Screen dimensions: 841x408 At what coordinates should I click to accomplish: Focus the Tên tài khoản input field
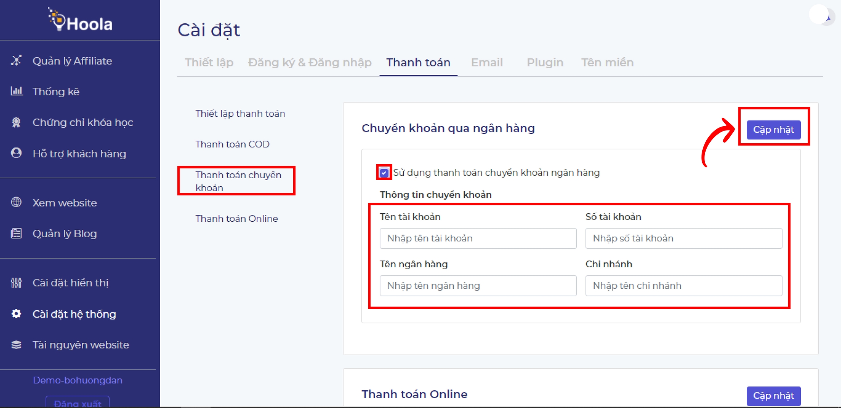(x=478, y=238)
